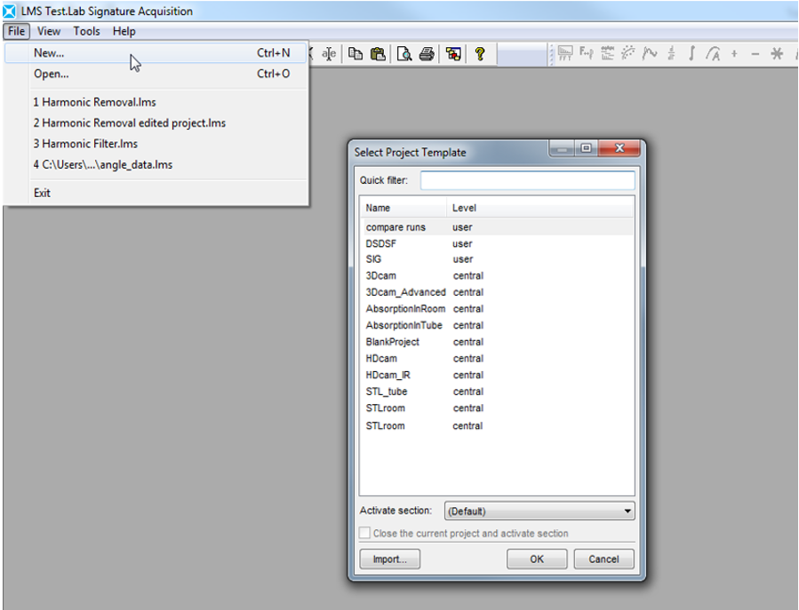This screenshot has width=799, height=610.
Task: Click the plus (add) toolbar icon
Action: tap(734, 53)
